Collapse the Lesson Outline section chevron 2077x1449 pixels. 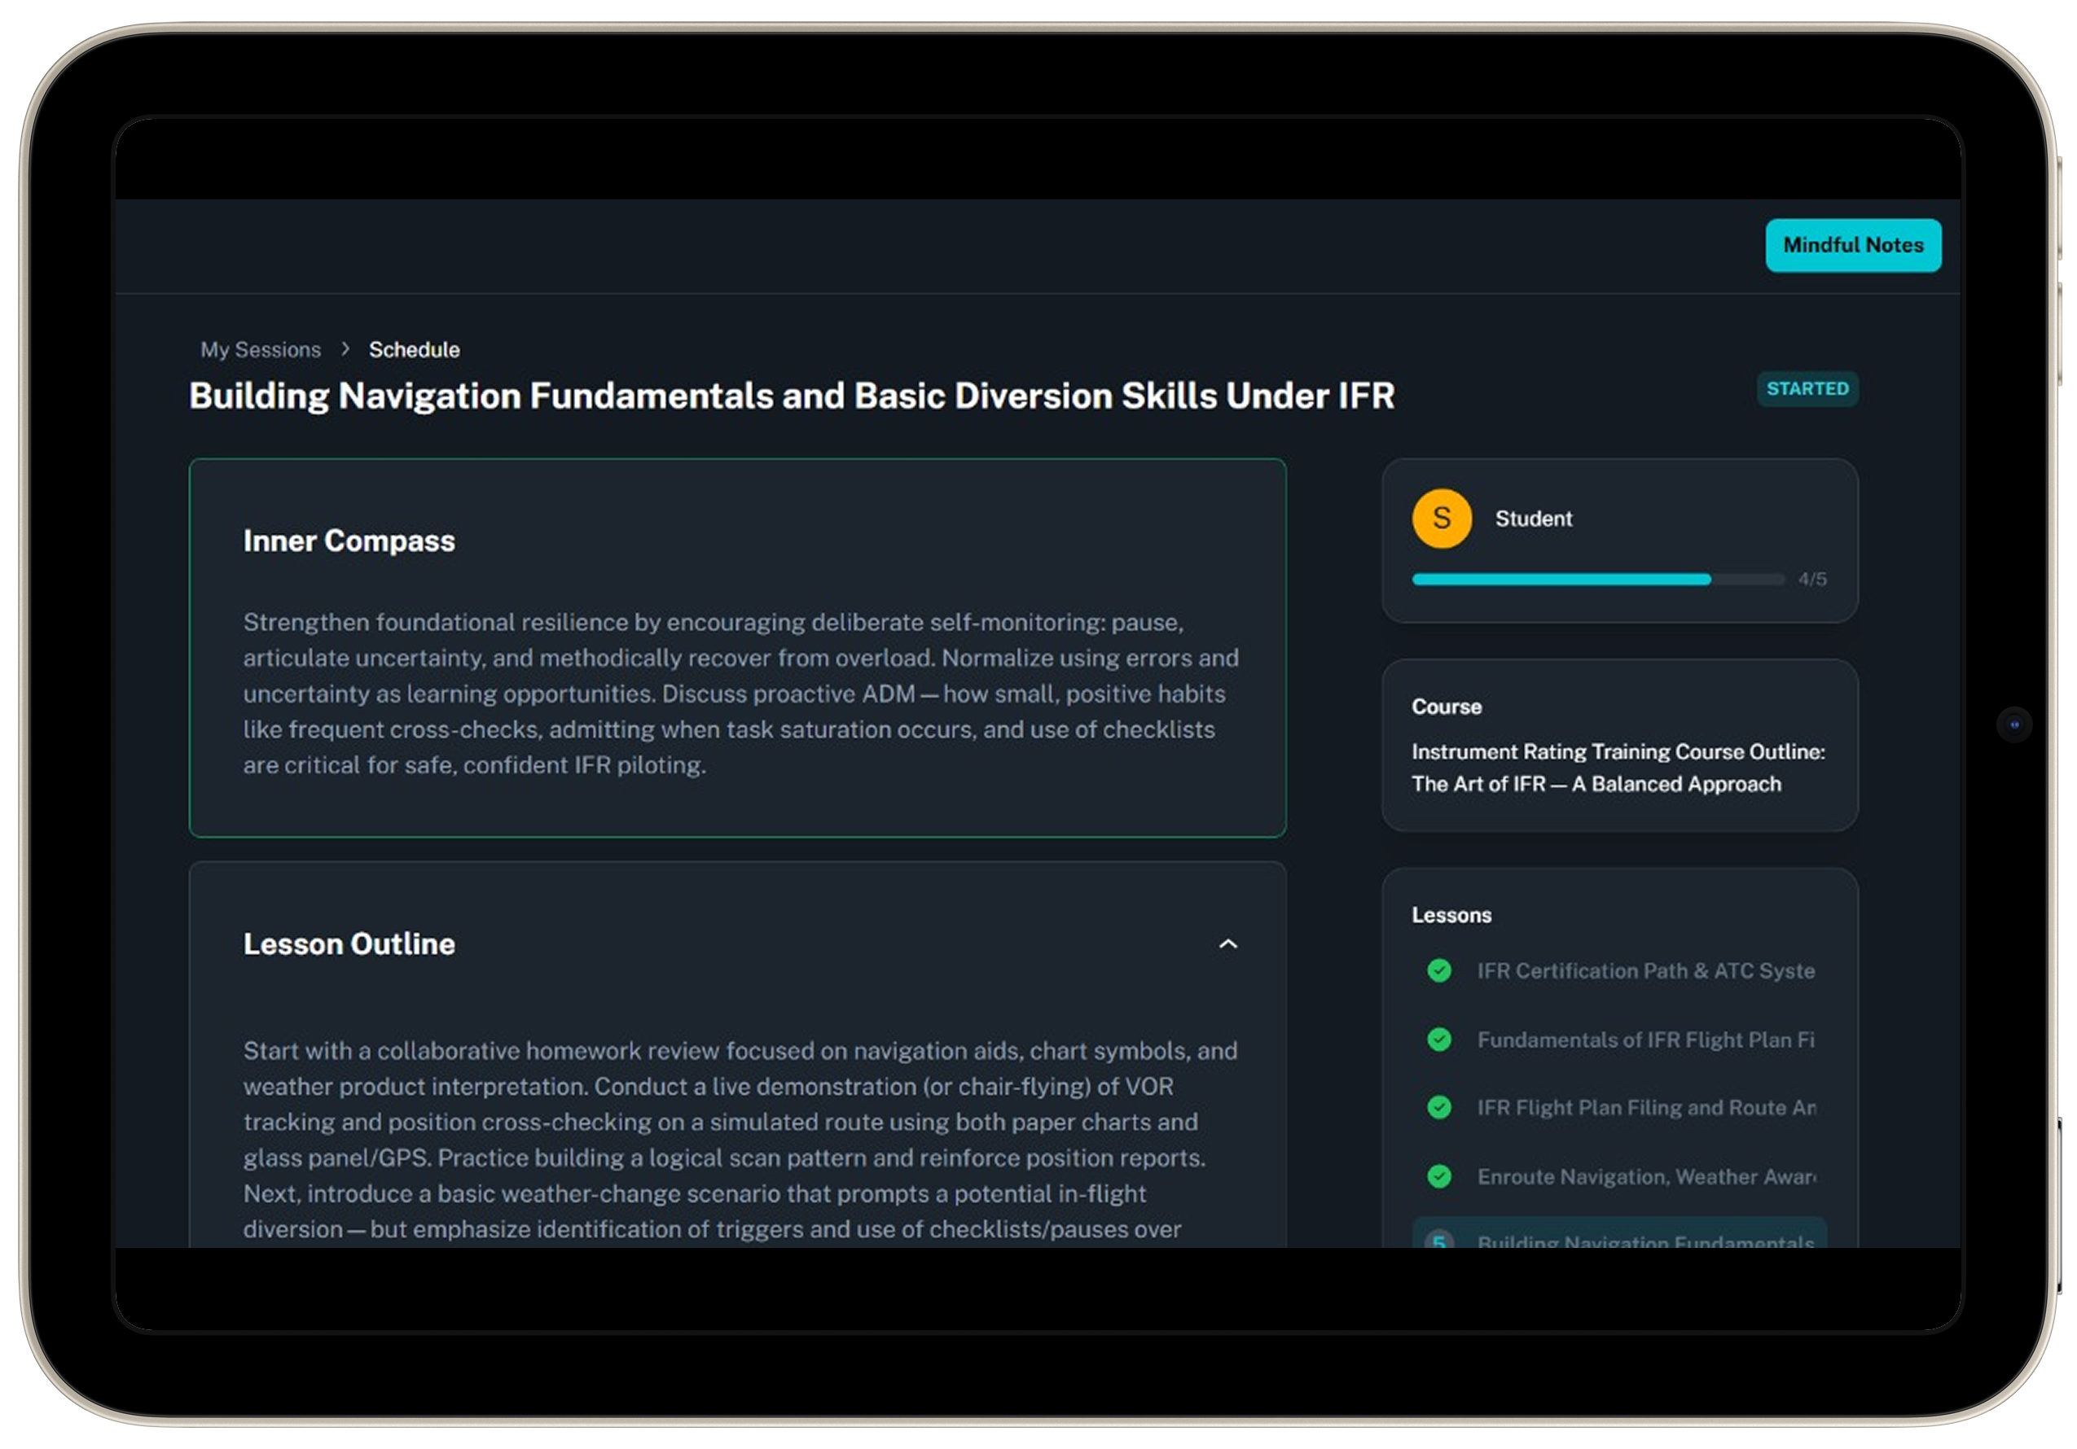pyautogui.click(x=1227, y=943)
